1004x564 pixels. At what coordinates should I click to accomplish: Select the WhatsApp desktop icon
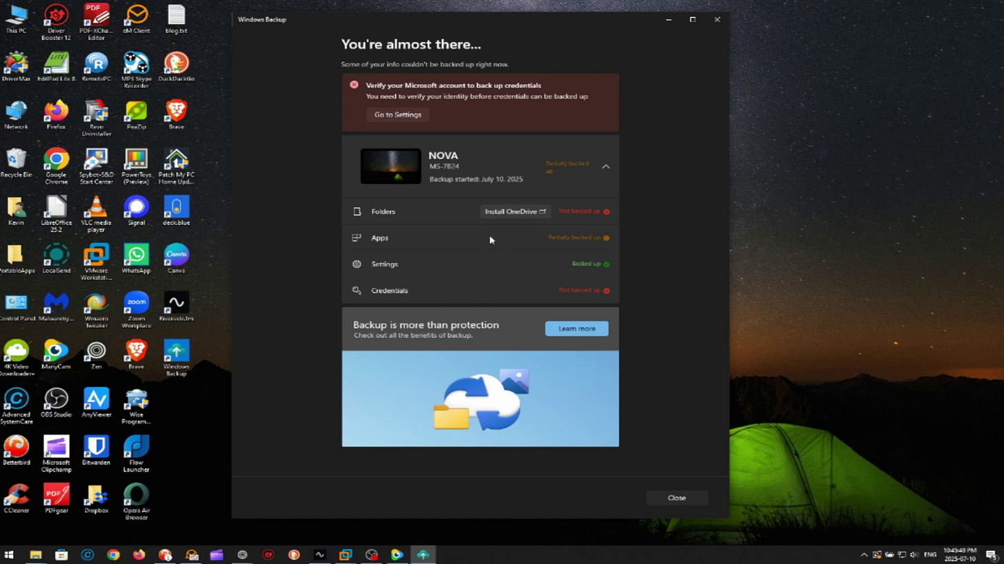pos(137,259)
